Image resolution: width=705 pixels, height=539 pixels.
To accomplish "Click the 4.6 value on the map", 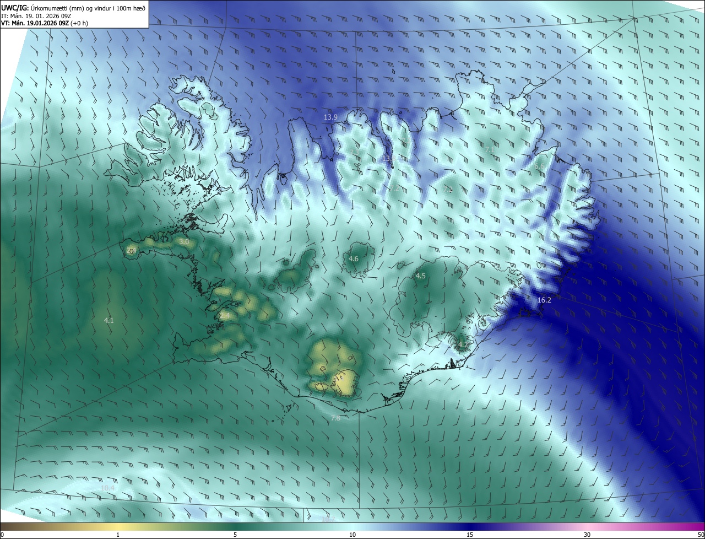I will tap(354, 259).
